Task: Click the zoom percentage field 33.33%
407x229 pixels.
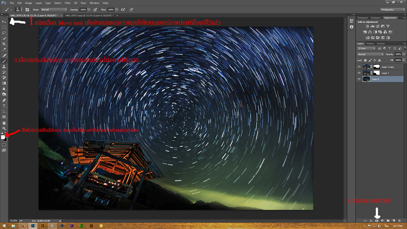Action: click(14, 220)
